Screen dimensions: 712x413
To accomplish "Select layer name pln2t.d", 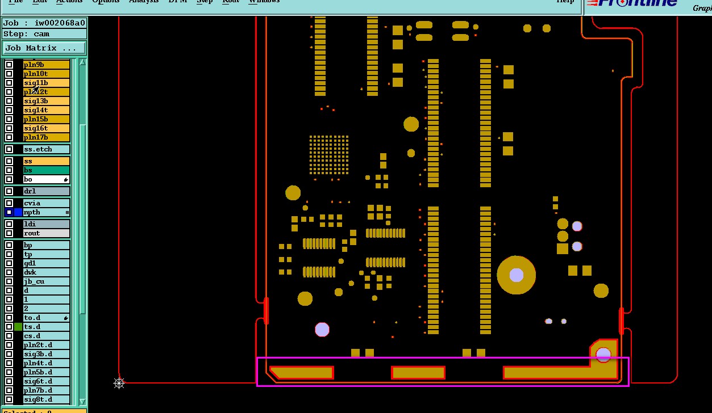I will coord(46,345).
